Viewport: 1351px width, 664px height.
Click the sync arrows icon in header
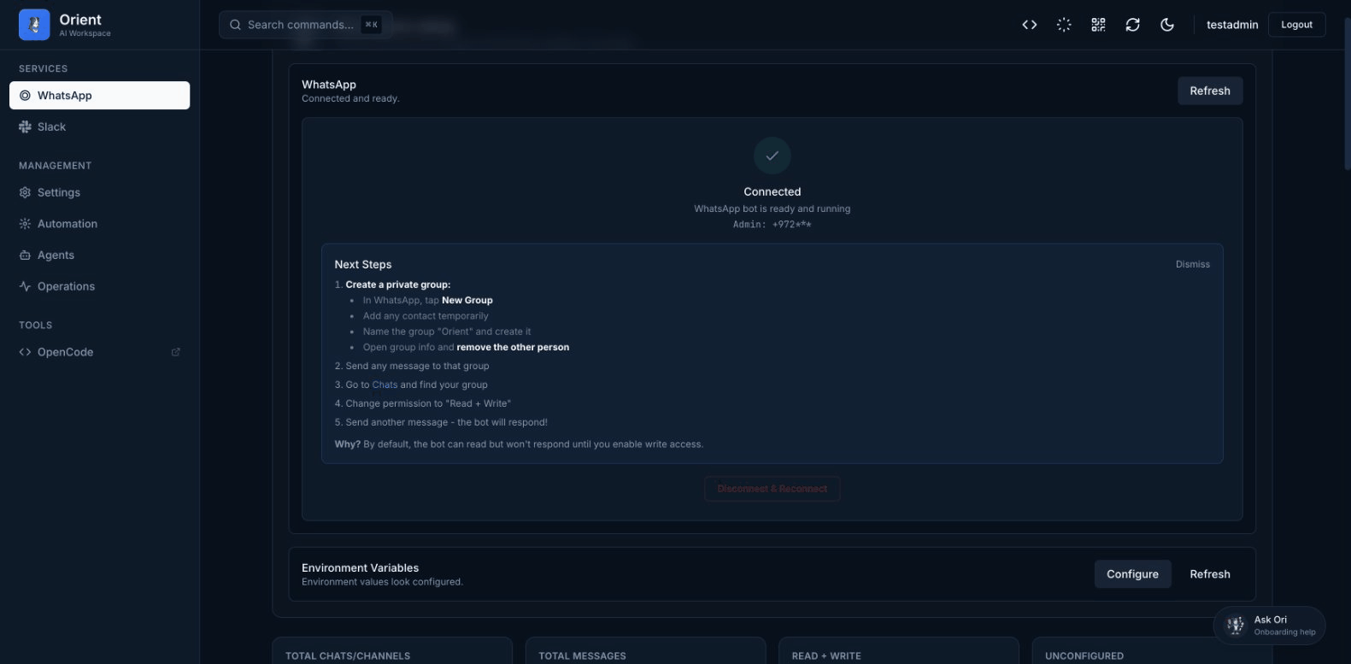coord(1132,25)
